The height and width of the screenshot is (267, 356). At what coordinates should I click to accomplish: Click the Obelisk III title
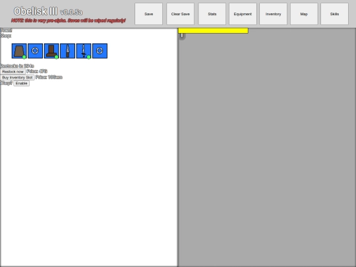click(36, 11)
